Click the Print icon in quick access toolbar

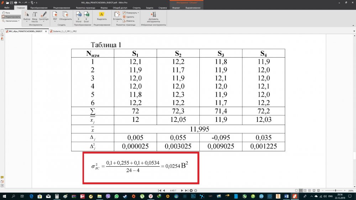click(16, 3)
